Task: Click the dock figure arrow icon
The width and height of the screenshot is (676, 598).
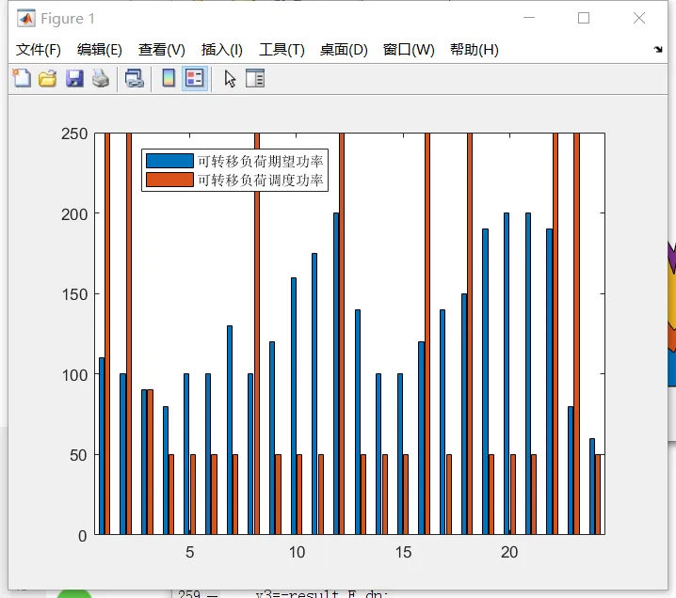Action: click(658, 49)
